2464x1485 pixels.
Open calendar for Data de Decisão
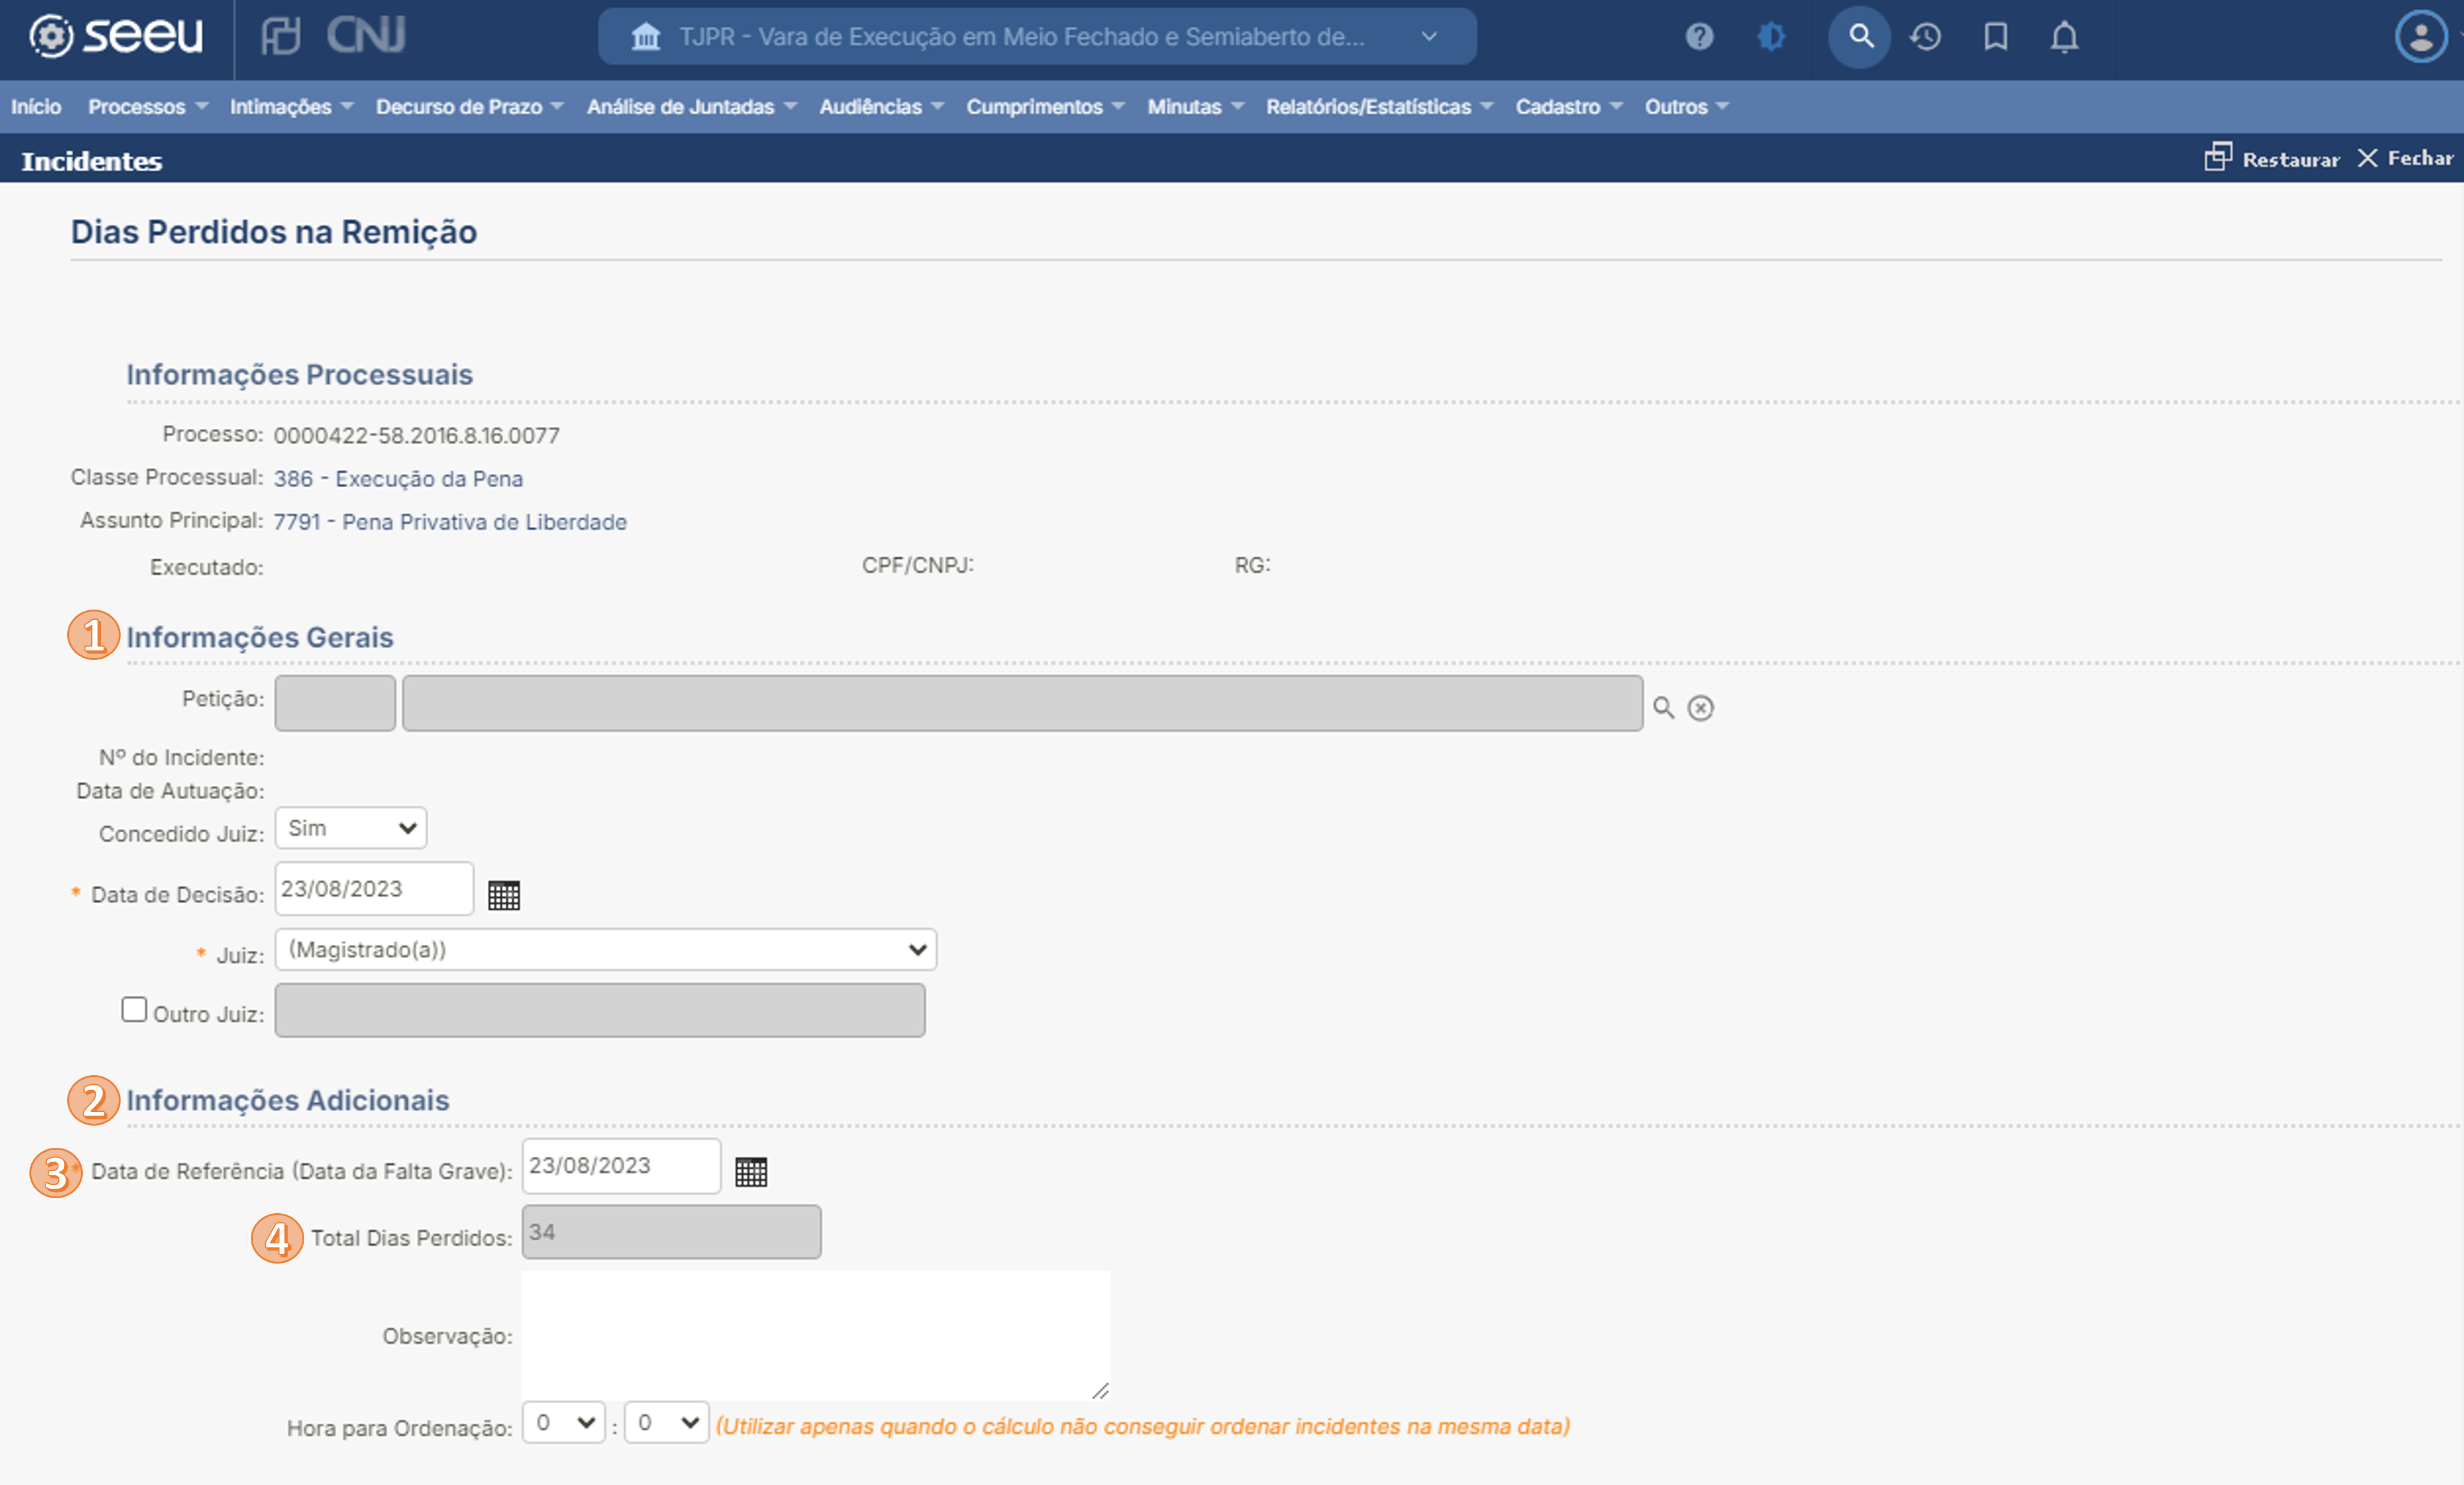(x=504, y=895)
